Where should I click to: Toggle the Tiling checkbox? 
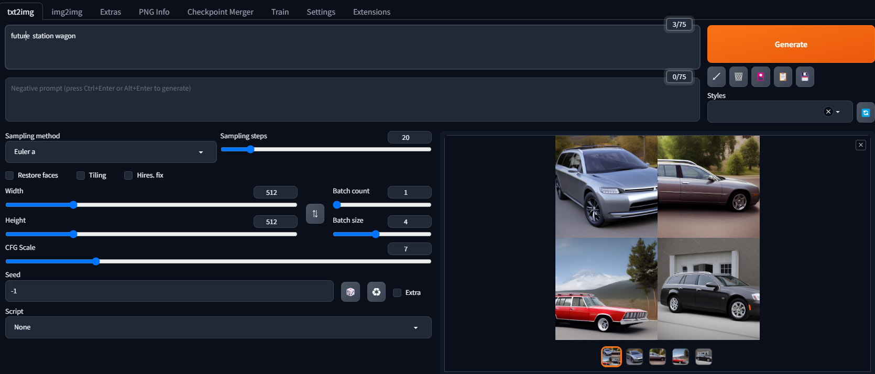[81, 175]
